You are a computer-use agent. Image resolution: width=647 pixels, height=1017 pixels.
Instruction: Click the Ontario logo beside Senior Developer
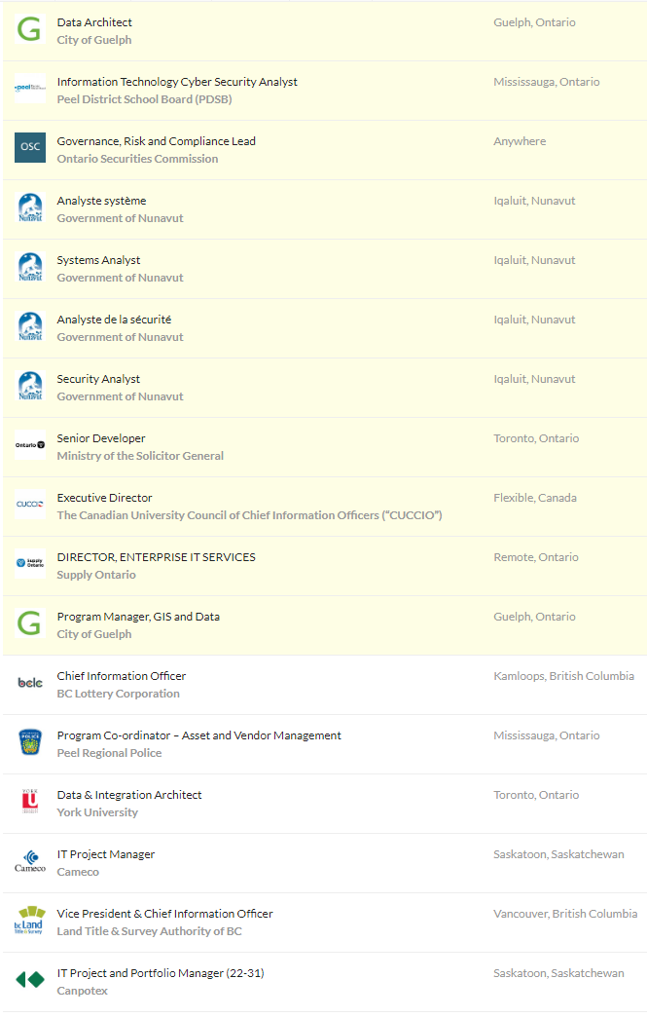[x=30, y=446]
